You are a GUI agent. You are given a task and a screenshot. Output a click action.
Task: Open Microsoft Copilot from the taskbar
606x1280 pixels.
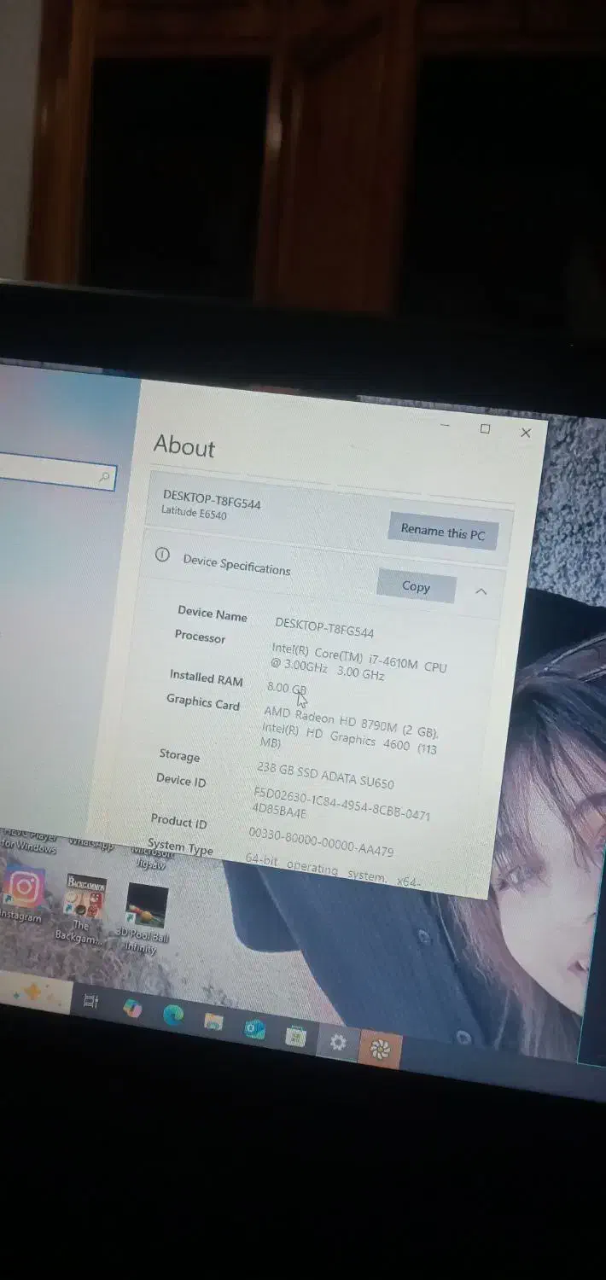[131, 1009]
